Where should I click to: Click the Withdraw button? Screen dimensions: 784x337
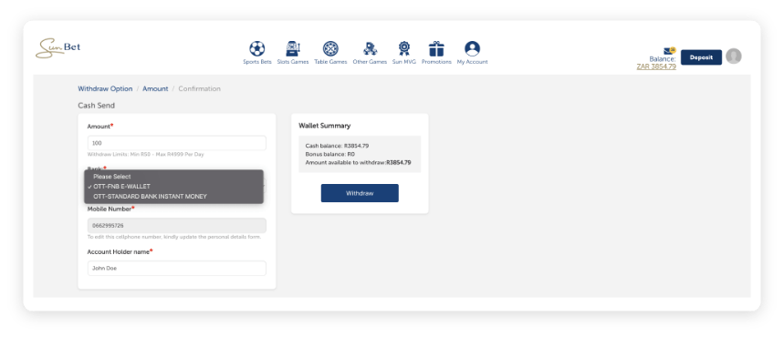[360, 193]
